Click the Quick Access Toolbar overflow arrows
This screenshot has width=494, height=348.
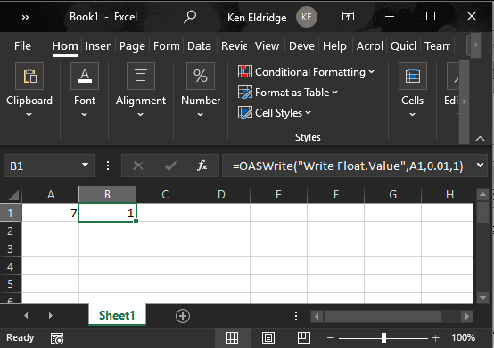[26, 17]
